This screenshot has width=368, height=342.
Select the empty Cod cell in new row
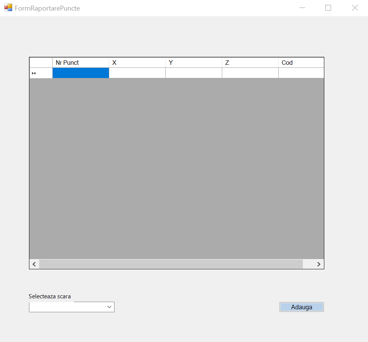pos(301,73)
